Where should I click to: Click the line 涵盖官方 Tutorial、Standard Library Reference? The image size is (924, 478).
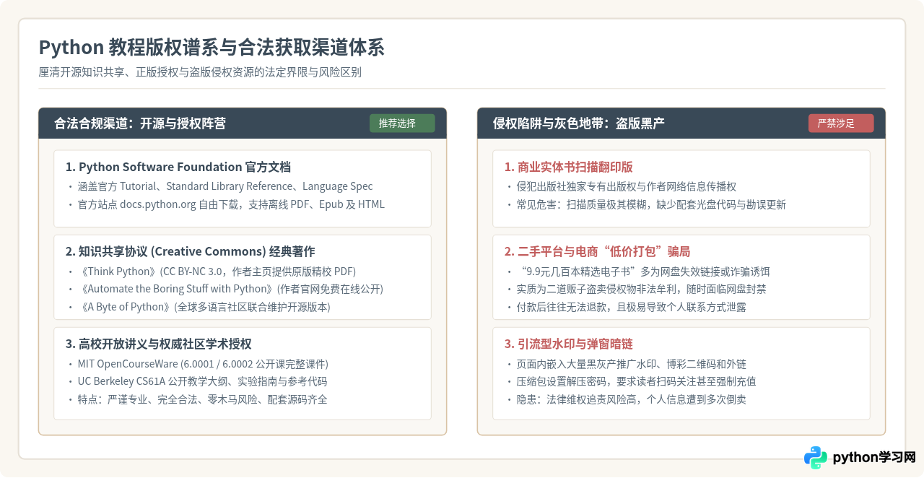click(x=225, y=186)
